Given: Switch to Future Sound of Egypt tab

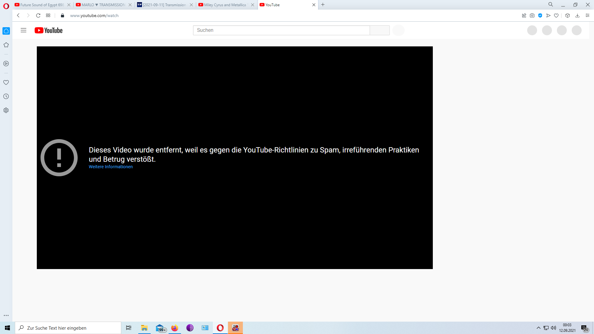Looking at the screenshot, I should 40,5.
